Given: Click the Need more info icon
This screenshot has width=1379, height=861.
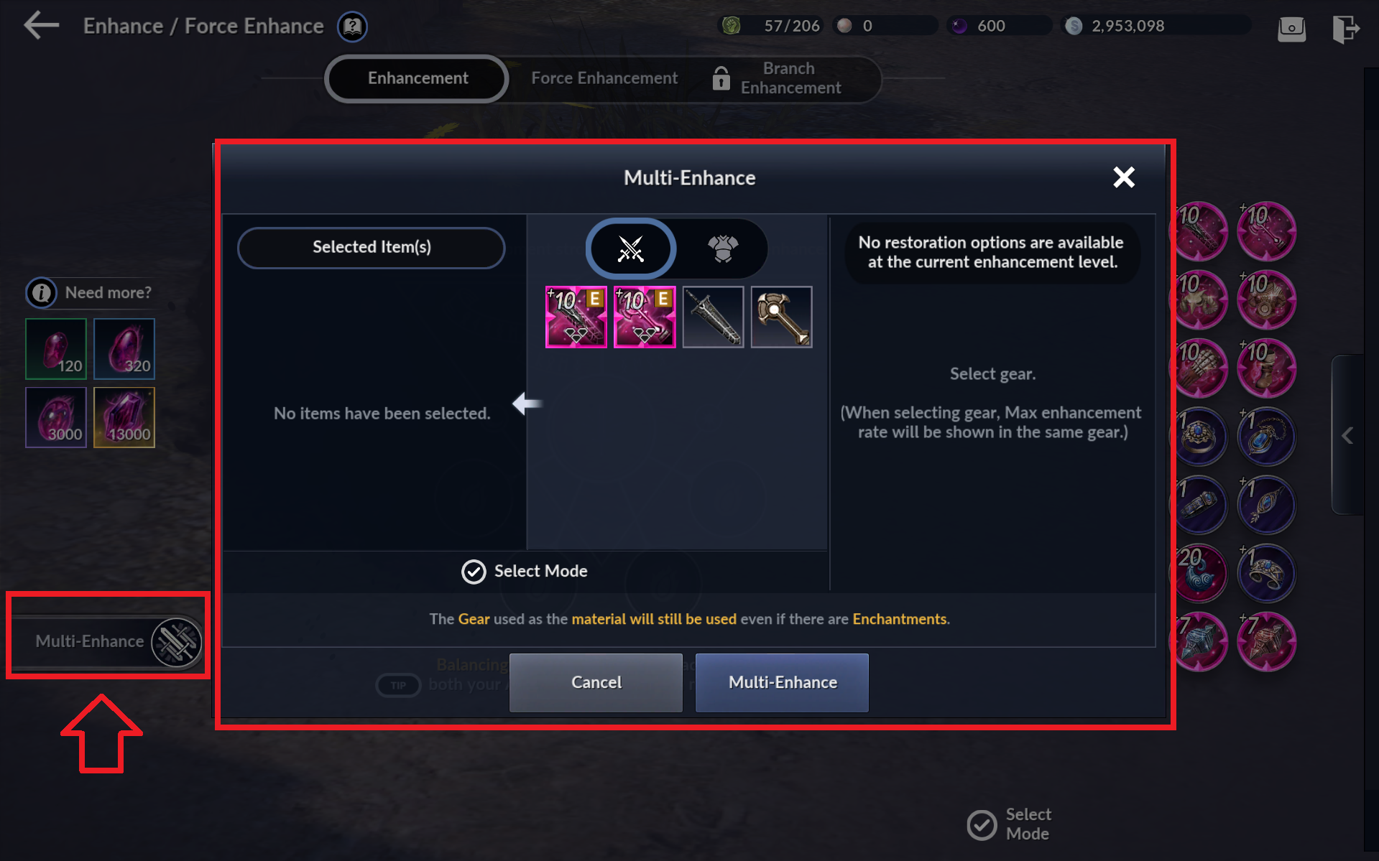Looking at the screenshot, I should point(42,292).
